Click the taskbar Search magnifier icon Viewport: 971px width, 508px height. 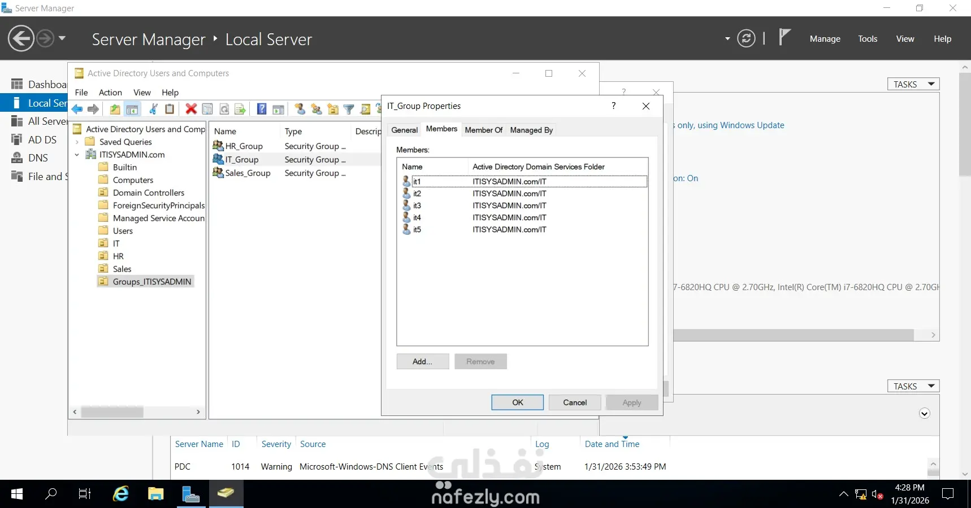point(51,494)
